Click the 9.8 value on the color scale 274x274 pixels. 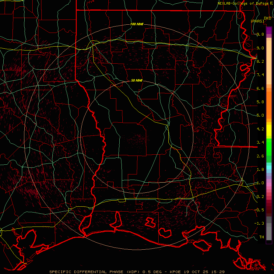click(260, 34)
